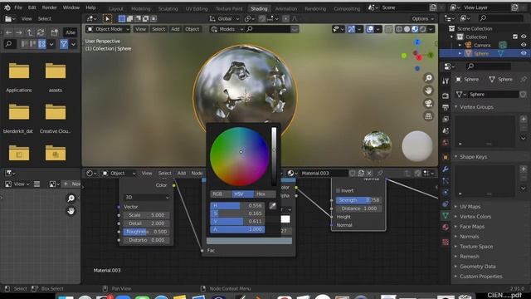Switch to Layout workspace tab
Screen dimensions: 531x299
[x=116, y=8]
